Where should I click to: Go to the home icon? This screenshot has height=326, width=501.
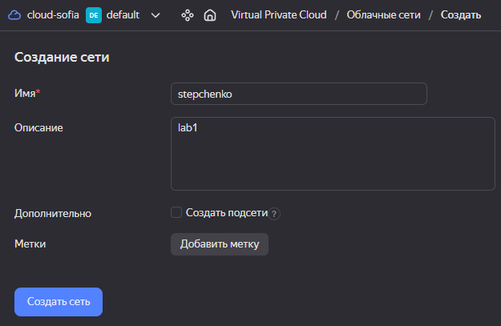(x=209, y=15)
